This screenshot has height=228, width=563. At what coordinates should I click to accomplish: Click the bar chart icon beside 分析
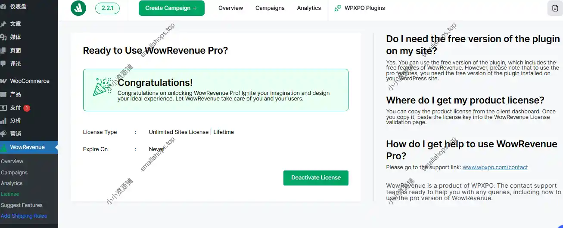(3, 121)
